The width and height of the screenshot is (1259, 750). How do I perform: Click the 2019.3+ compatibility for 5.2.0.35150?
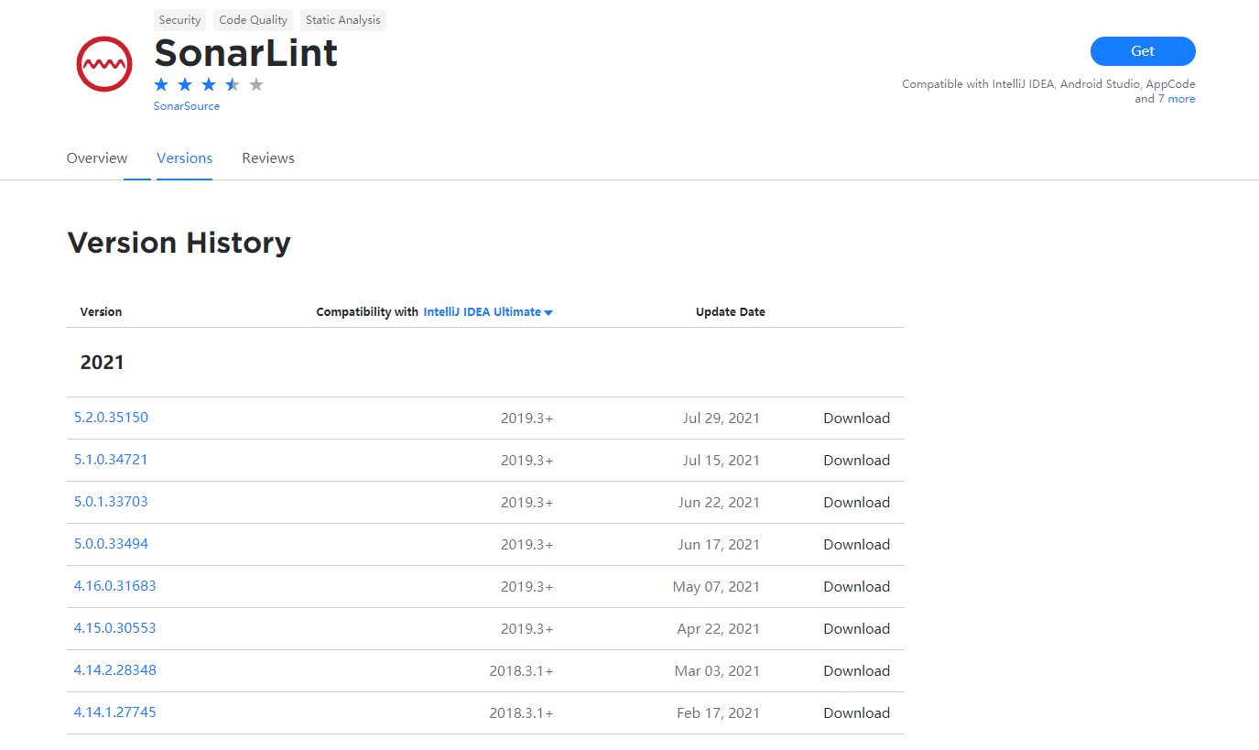tap(527, 418)
